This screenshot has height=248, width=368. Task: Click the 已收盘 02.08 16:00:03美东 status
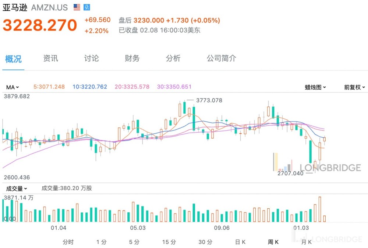tap(159, 30)
